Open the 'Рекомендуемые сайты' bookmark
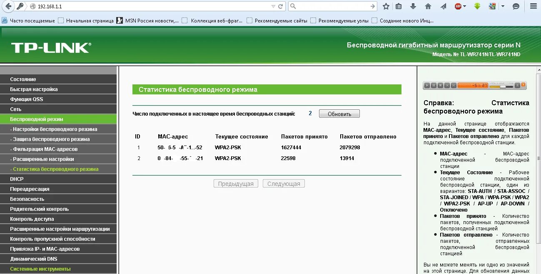Screen dimensions: 541x274 click(277, 20)
